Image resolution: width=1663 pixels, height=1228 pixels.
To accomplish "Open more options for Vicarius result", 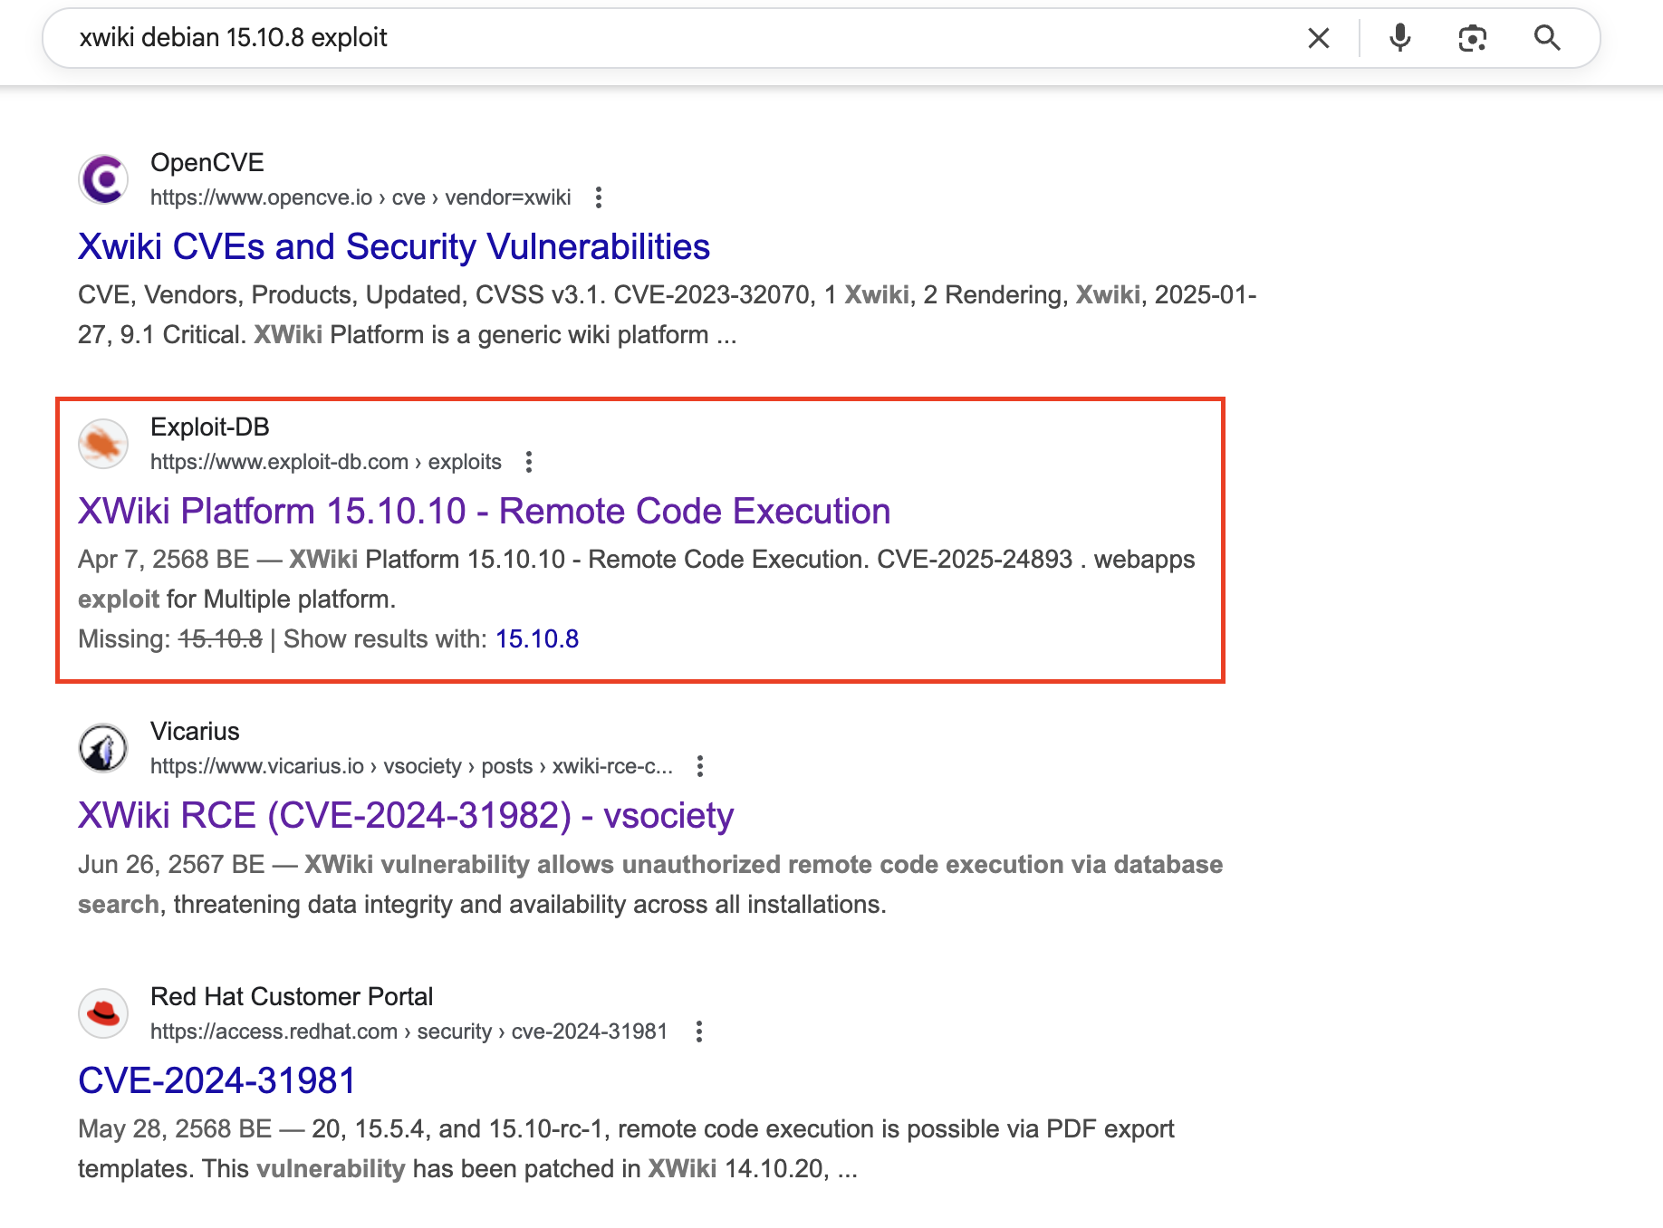I will (x=699, y=766).
